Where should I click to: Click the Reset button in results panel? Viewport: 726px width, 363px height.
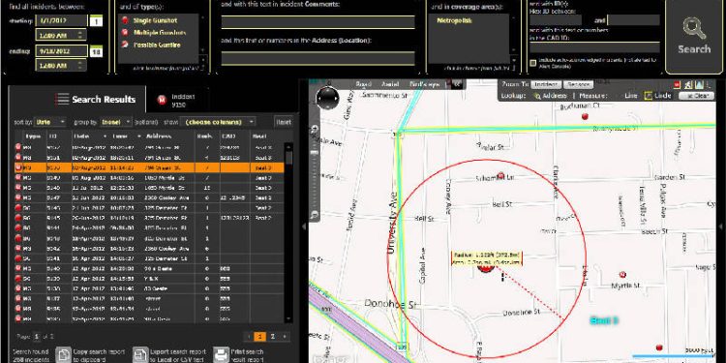pyautogui.click(x=284, y=122)
